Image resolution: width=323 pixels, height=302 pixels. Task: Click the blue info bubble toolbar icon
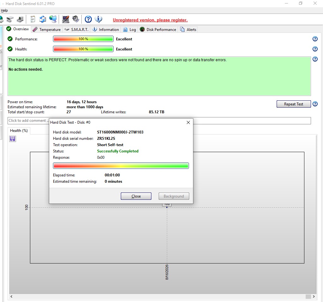[x=98, y=19]
